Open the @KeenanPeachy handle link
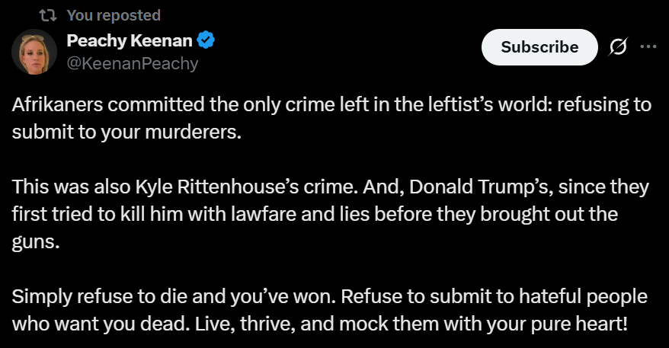 click(133, 63)
